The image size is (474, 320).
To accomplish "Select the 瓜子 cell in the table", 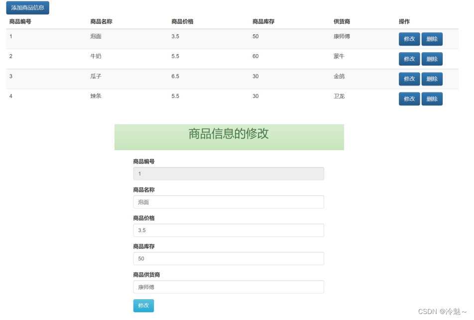I will click(x=96, y=77).
